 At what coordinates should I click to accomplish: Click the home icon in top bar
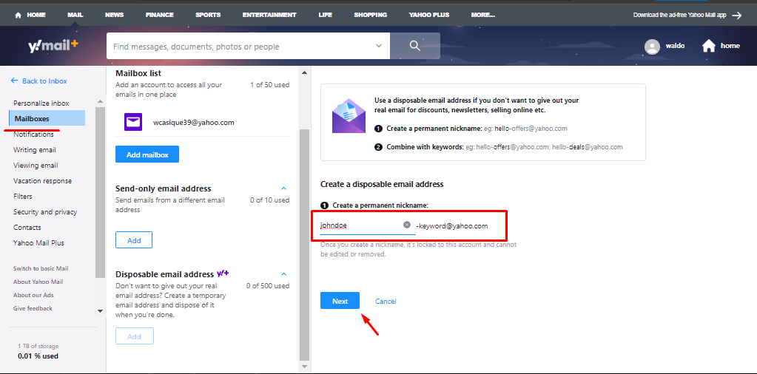pyautogui.click(x=18, y=15)
